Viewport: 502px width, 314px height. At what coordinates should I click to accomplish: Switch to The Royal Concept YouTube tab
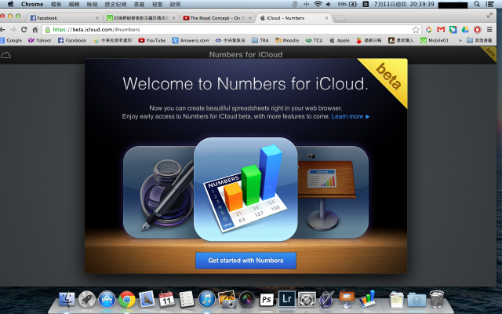[218, 18]
